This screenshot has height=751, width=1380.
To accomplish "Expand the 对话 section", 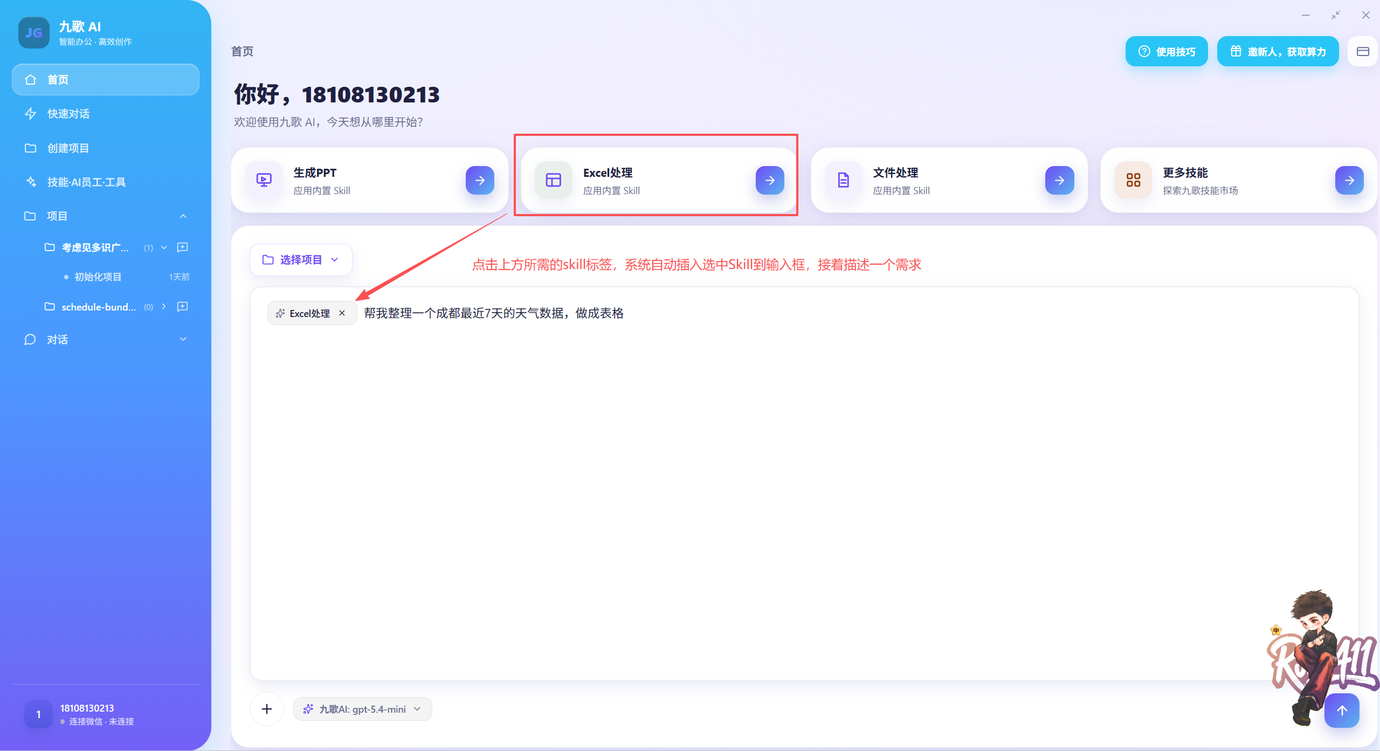I will pos(183,339).
